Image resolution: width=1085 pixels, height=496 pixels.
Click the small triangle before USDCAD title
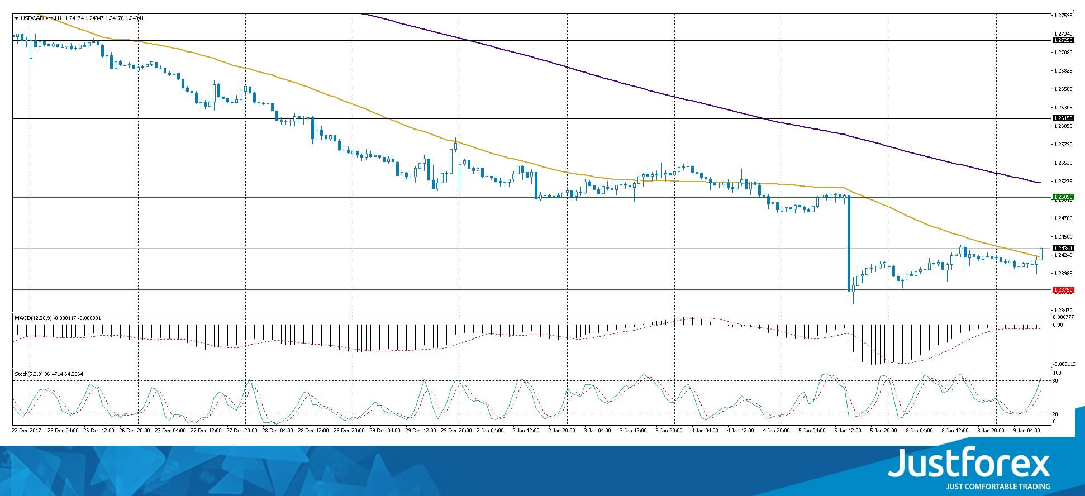tap(16, 18)
